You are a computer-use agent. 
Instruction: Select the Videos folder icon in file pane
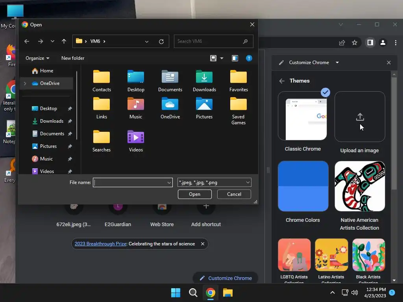tap(136, 141)
